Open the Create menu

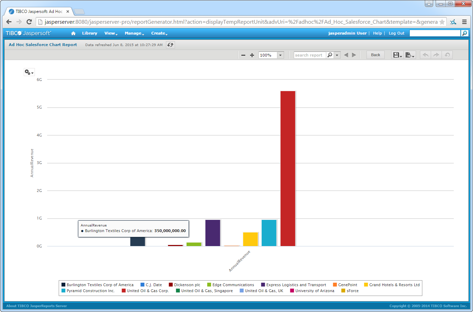click(159, 34)
